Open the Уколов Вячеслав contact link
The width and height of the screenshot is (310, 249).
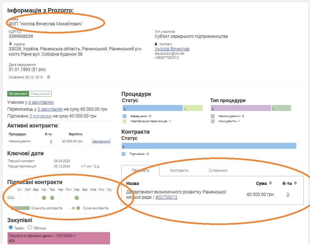(x=172, y=49)
